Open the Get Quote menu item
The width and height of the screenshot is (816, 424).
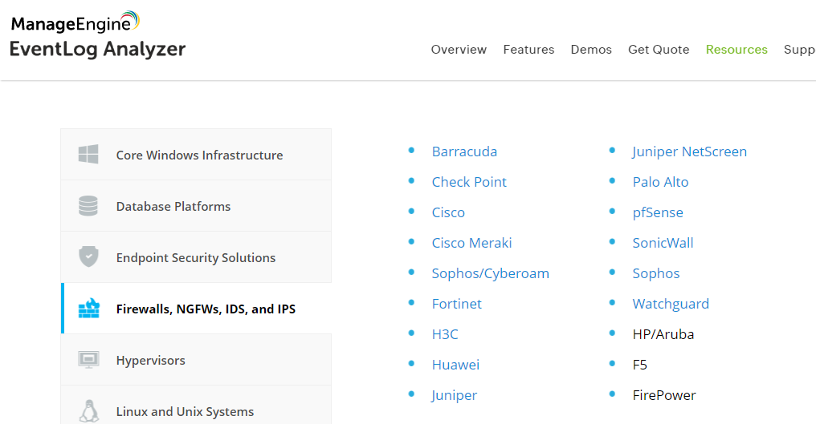pos(659,50)
